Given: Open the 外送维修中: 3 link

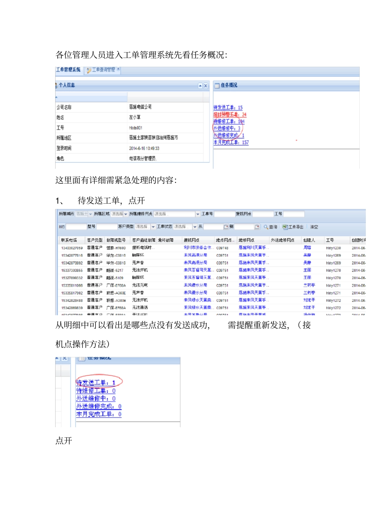Looking at the screenshot, I should 227,128.
